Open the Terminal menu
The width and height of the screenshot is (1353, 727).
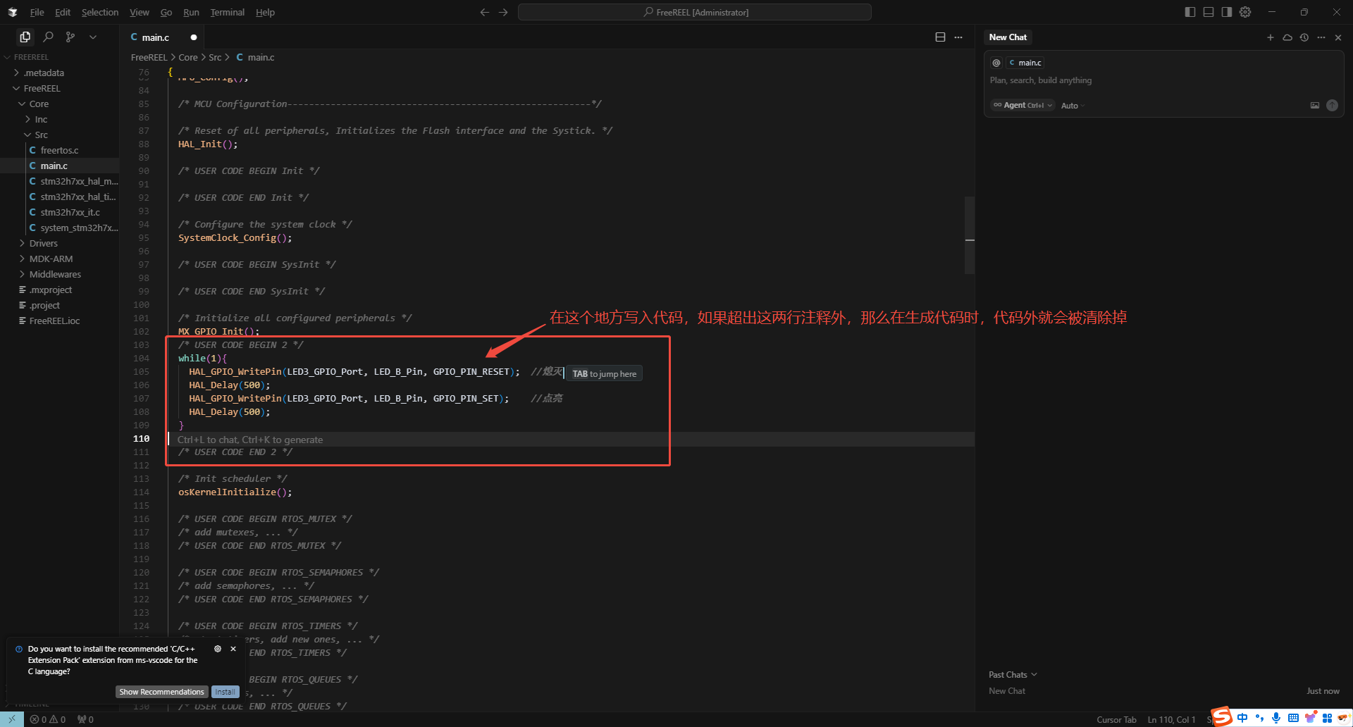pyautogui.click(x=227, y=12)
